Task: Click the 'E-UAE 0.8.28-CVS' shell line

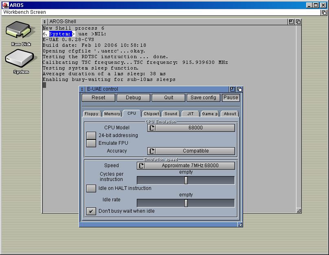Action: [68, 39]
